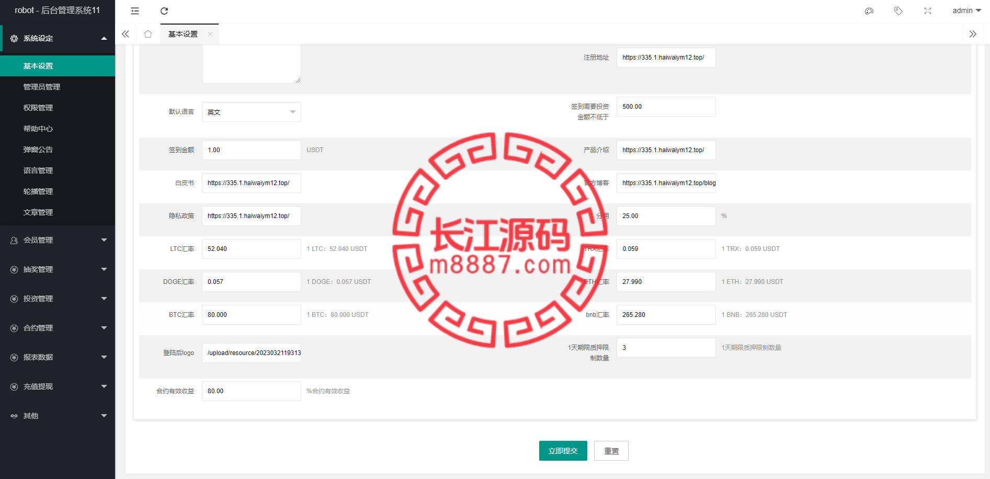The height and width of the screenshot is (479, 990).
Task: Expand the 会员管理 menu arrow
Action: click(x=104, y=240)
